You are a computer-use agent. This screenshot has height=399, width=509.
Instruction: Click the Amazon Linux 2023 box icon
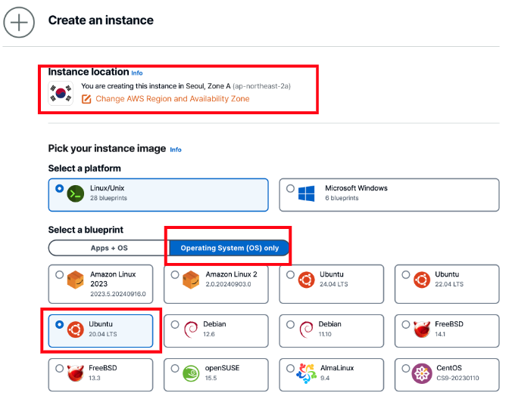[x=75, y=280]
